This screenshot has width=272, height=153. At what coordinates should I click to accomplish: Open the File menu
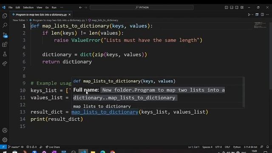tap(10, 8)
